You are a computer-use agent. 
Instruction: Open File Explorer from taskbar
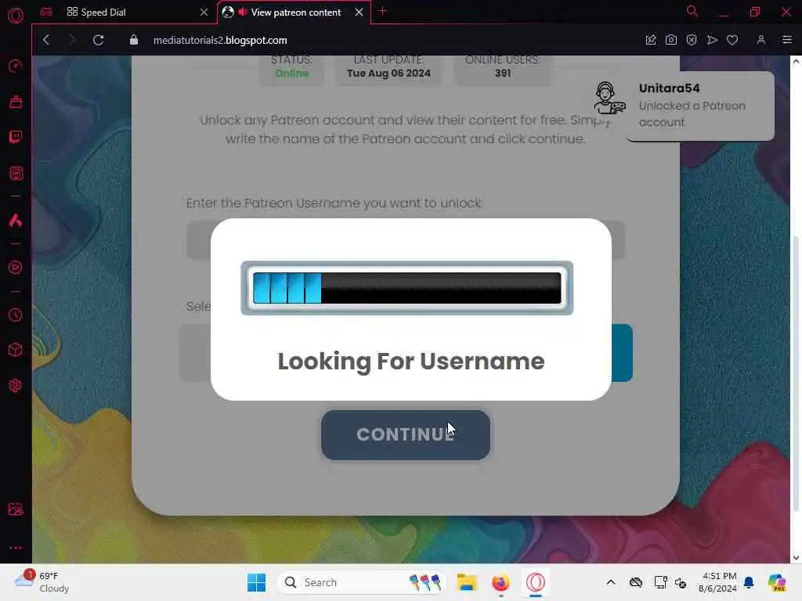coord(467,582)
